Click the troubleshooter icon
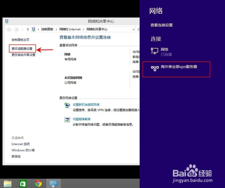 [67, 120]
